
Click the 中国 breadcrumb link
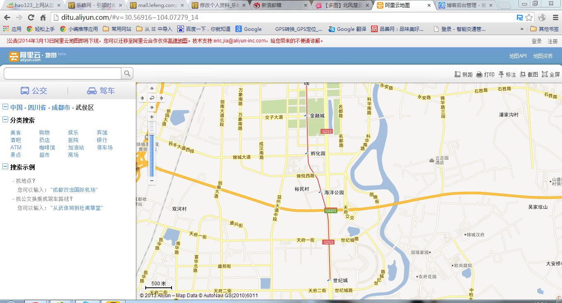coord(16,107)
